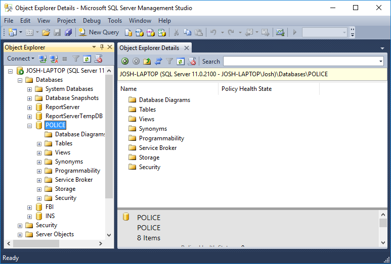Screen dimensions: 391x264
Task: Click the Analysis Services DMX Query icon
Action: [x=151, y=33]
